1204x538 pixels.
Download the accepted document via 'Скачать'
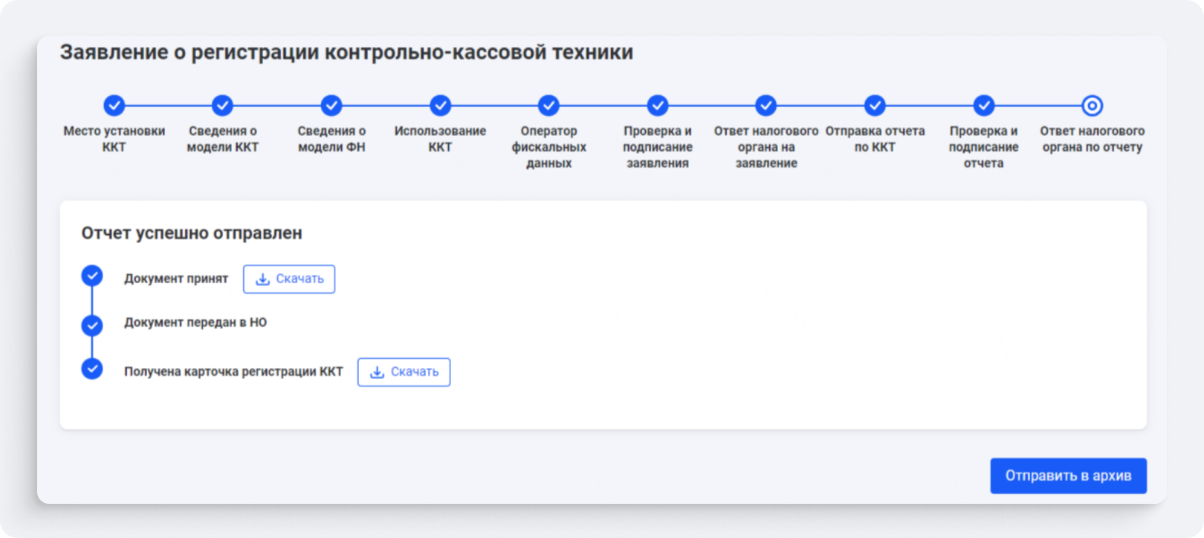click(289, 279)
